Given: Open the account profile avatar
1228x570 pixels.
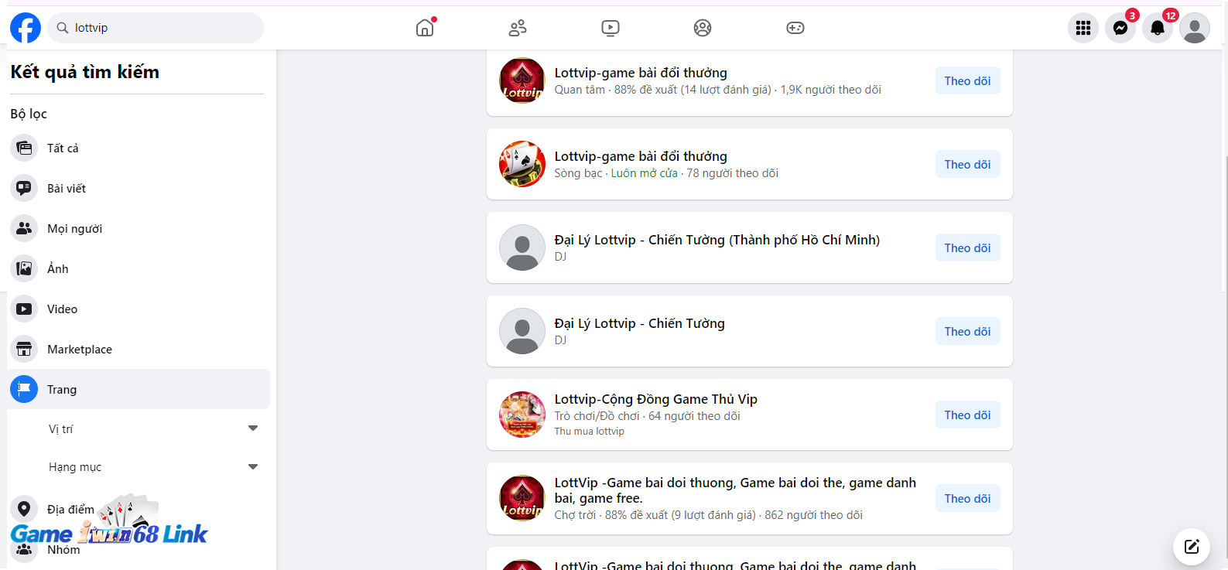Looking at the screenshot, I should [1195, 28].
